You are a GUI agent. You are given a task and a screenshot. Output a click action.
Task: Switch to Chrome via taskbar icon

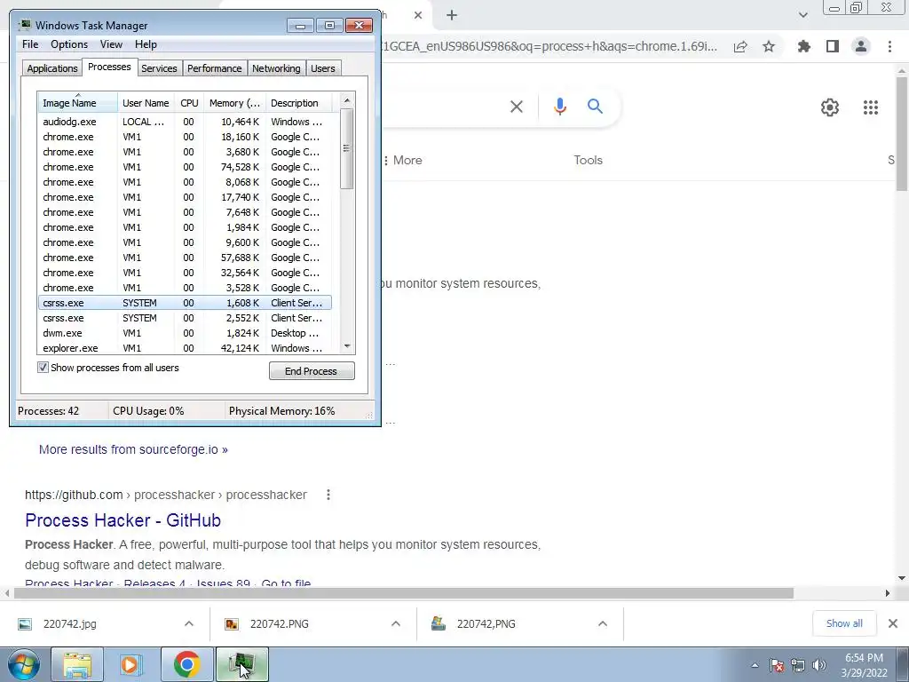(186, 664)
